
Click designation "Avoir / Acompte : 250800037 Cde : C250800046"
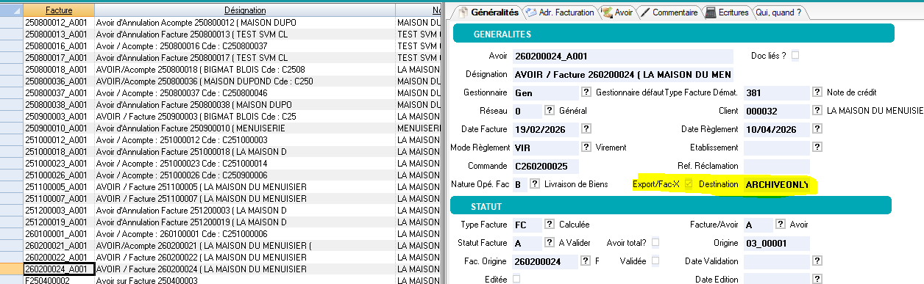point(182,93)
